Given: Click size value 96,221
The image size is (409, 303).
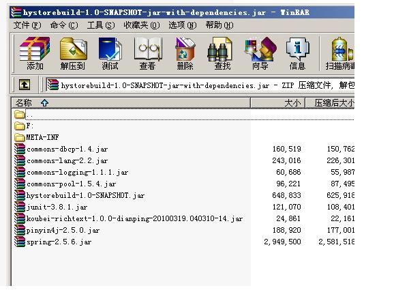Looking at the screenshot, I should pyautogui.click(x=288, y=184).
